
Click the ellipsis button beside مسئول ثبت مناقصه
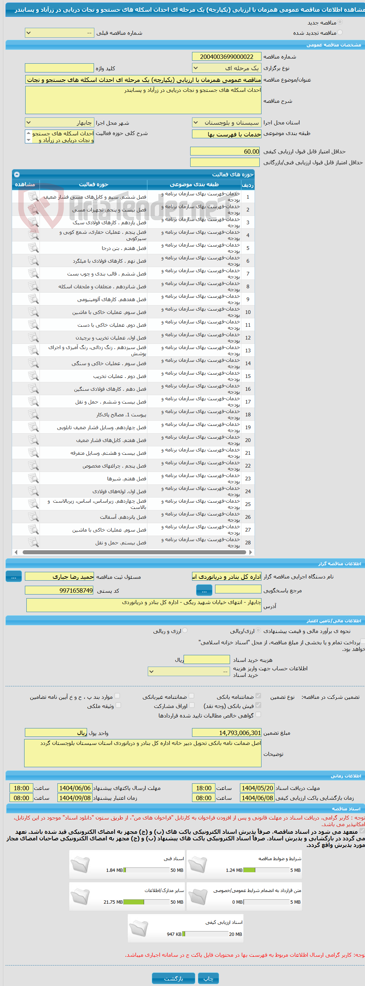point(14,577)
